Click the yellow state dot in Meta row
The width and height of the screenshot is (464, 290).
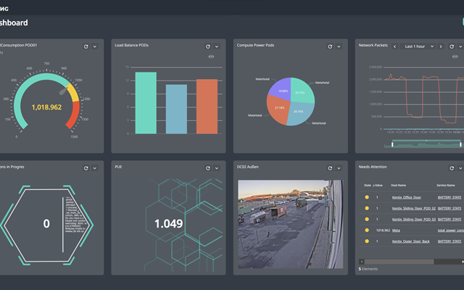click(367, 230)
